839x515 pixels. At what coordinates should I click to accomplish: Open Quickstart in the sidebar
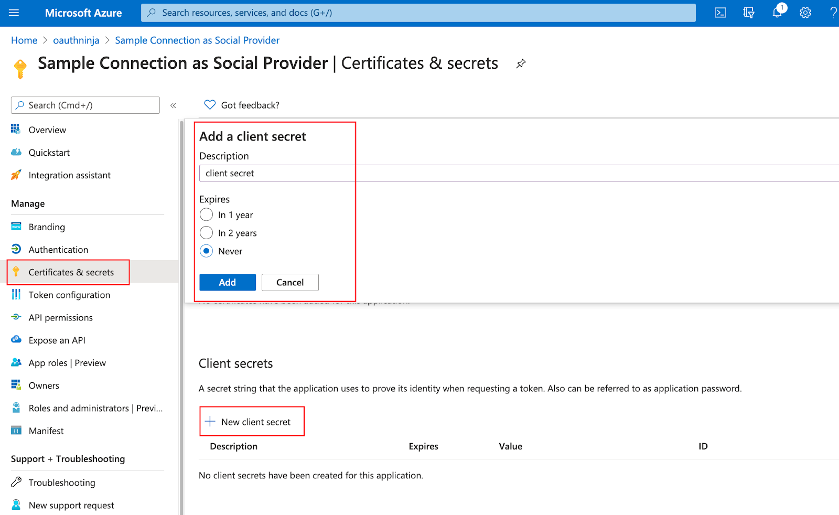coord(49,153)
